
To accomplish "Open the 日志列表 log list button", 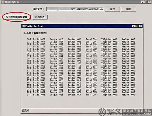I will 40,17.
